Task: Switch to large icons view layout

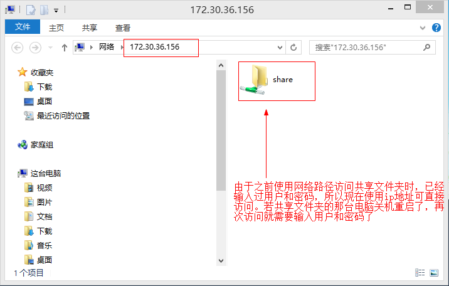Action: coord(434,273)
